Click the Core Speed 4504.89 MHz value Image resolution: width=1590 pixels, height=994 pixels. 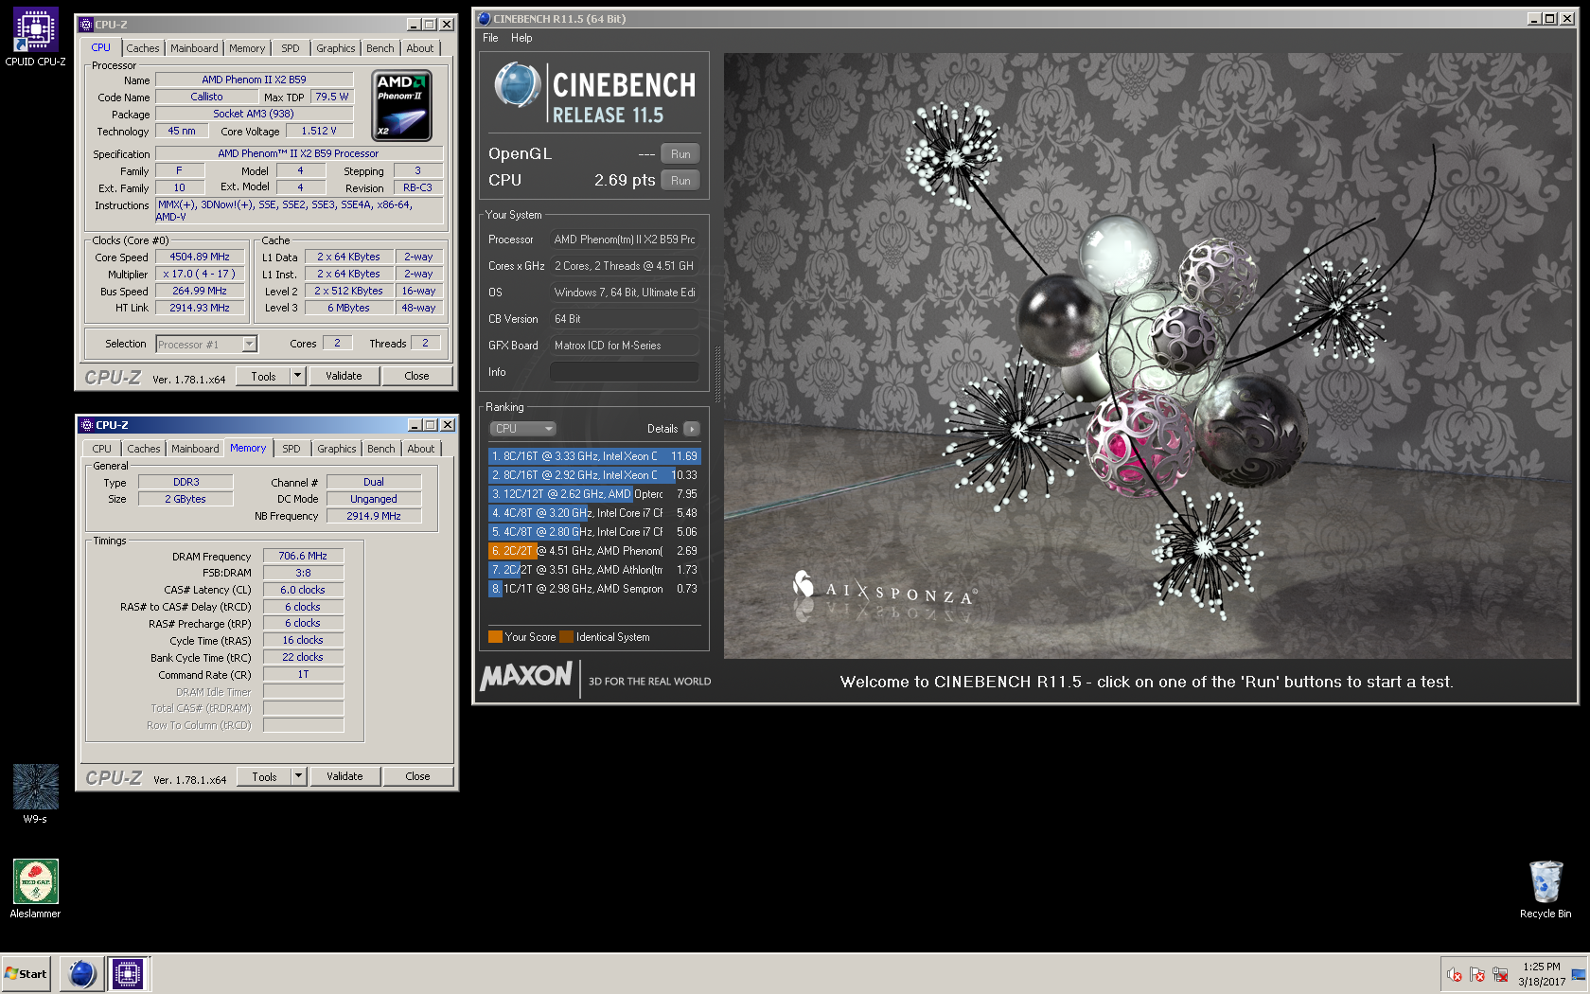click(x=200, y=257)
